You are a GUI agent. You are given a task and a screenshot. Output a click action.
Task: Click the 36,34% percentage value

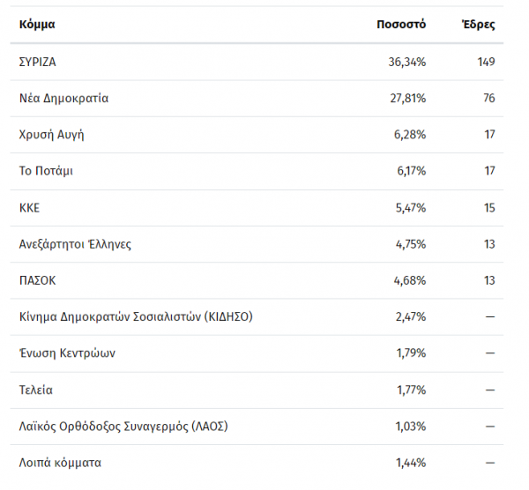406,62
